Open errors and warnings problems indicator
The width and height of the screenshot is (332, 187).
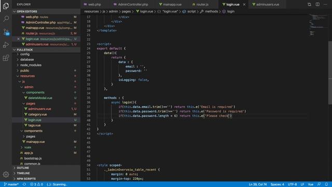[x=36, y=184]
